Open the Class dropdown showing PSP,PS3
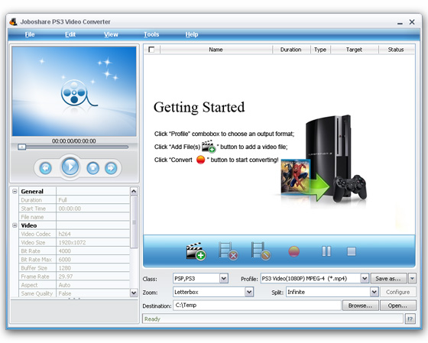This screenshot has height=343, width=428. pos(224,279)
